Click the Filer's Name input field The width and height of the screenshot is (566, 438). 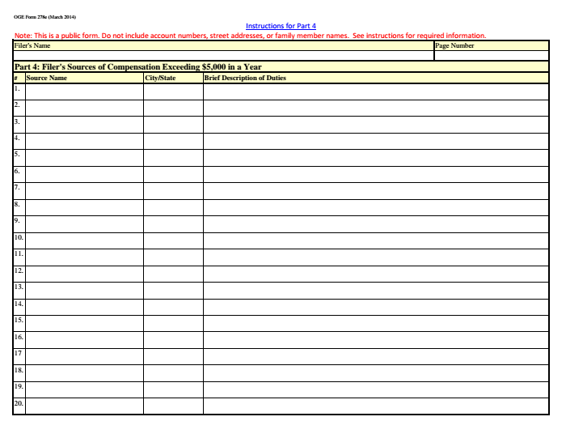pyautogui.click(x=223, y=54)
